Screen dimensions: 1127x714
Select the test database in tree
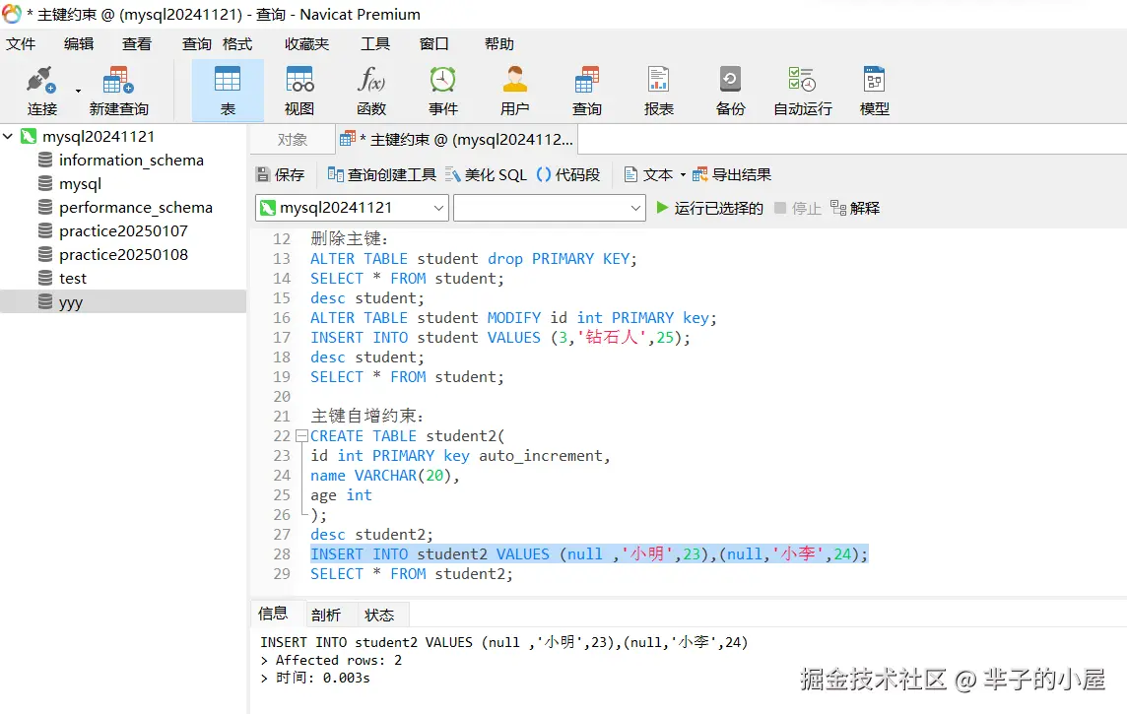72,279
